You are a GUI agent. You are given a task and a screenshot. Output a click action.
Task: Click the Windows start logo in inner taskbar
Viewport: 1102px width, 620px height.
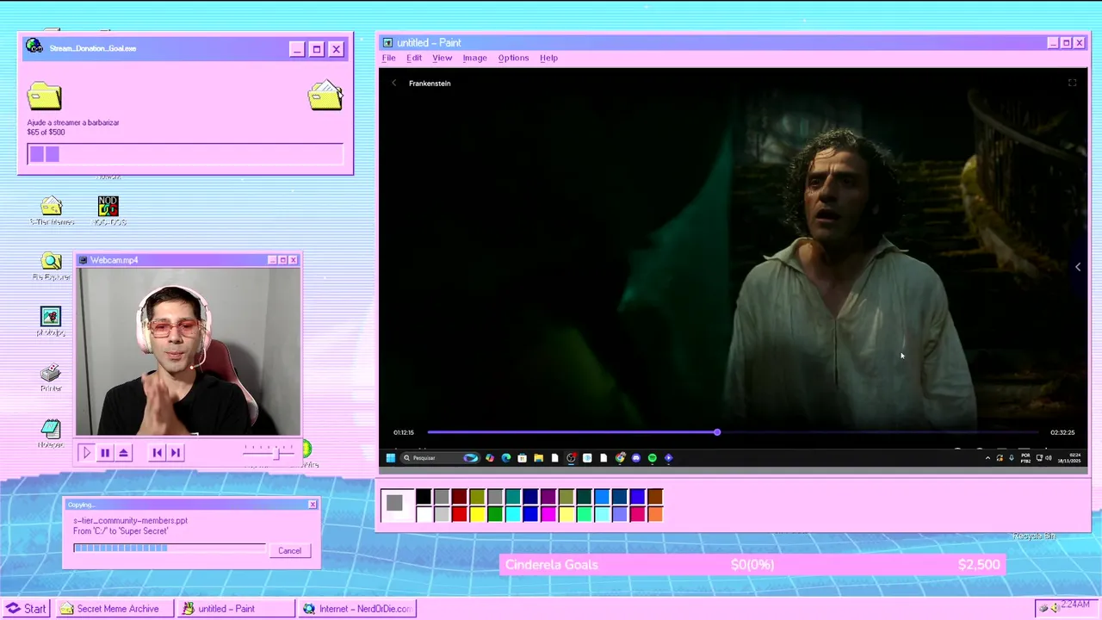pyautogui.click(x=391, y=458)
